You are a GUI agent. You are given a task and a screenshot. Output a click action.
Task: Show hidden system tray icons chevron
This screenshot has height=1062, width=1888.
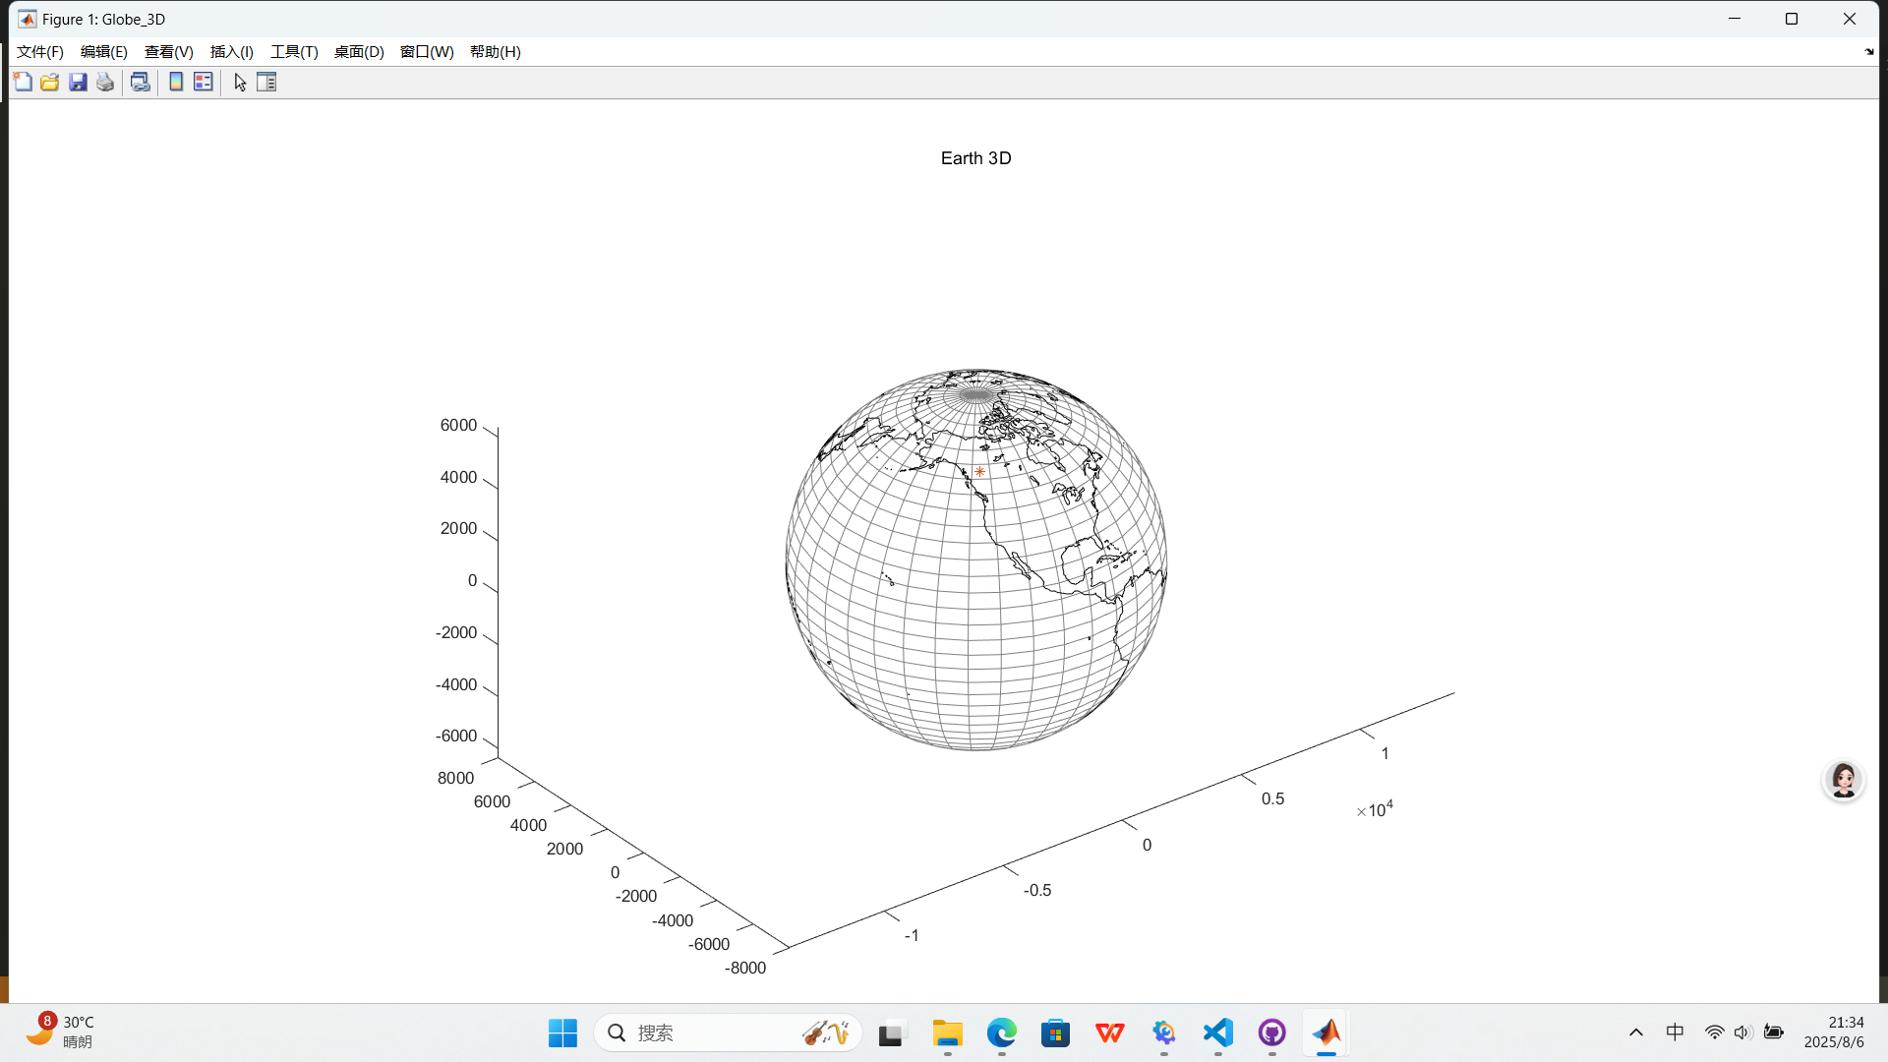(1636, 1032)
